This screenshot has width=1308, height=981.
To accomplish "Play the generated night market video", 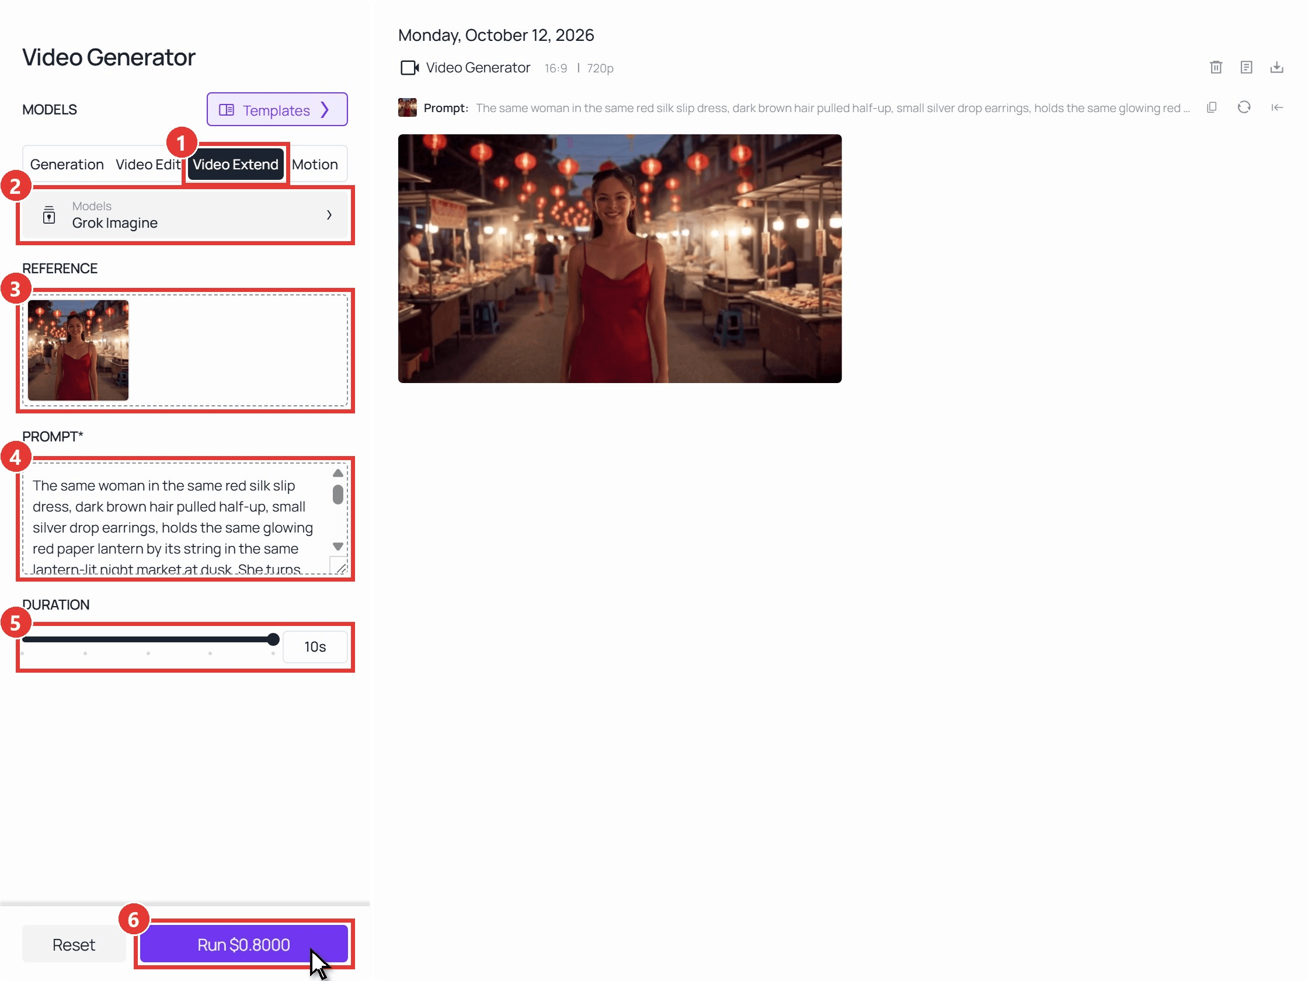I will pyautogui.click(x=620, y=259).
